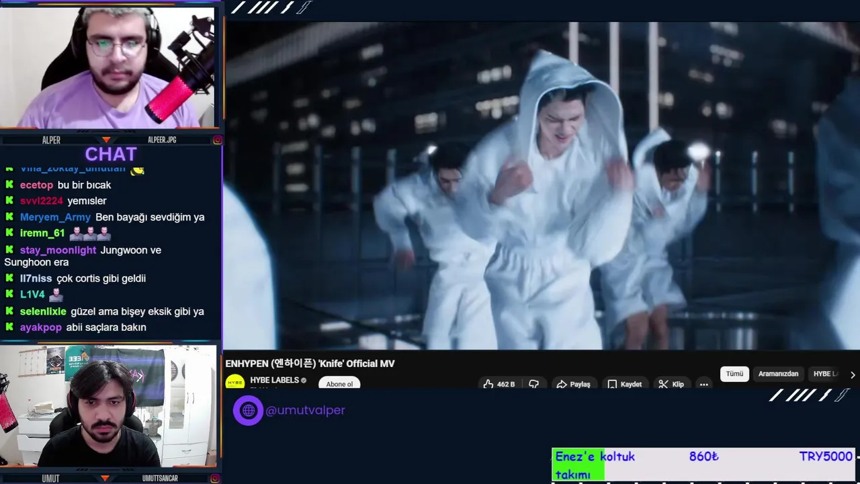Click the green donation goal progress bar

(578, 465)
